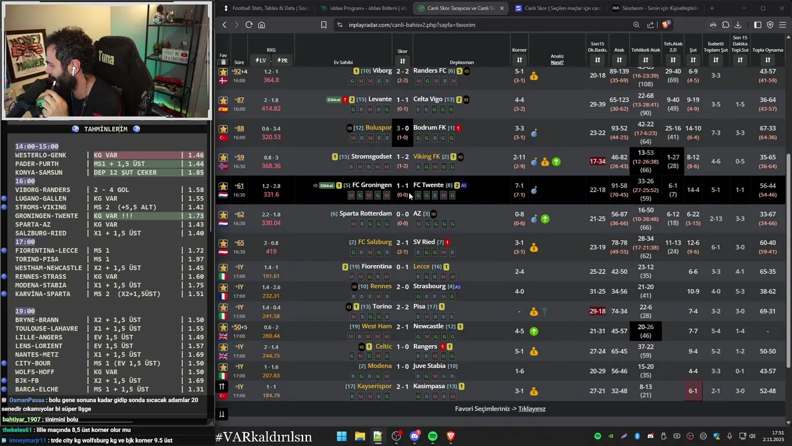
Task: Switch to Football Stats, Tables & Data tab
Action: point(265,8)
